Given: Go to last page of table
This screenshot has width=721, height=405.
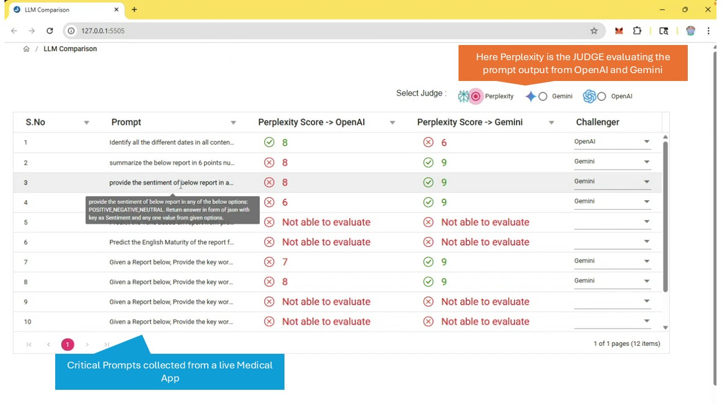Looking at the screenshot, I should click(x=106, y=344).
